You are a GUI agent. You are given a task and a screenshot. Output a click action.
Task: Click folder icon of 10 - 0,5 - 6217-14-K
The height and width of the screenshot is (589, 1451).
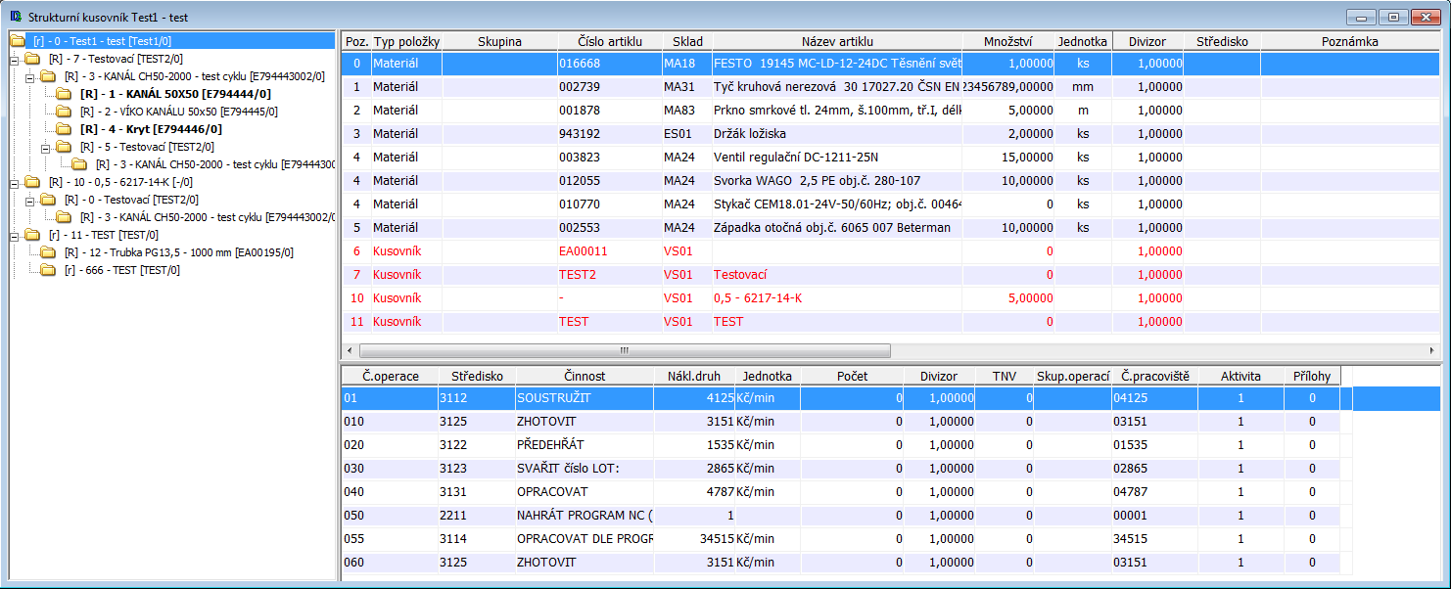tap(32, 182)
